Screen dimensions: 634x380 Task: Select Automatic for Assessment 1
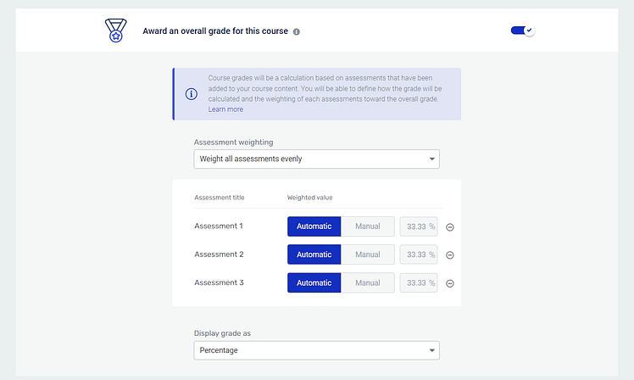pos(314,226)
